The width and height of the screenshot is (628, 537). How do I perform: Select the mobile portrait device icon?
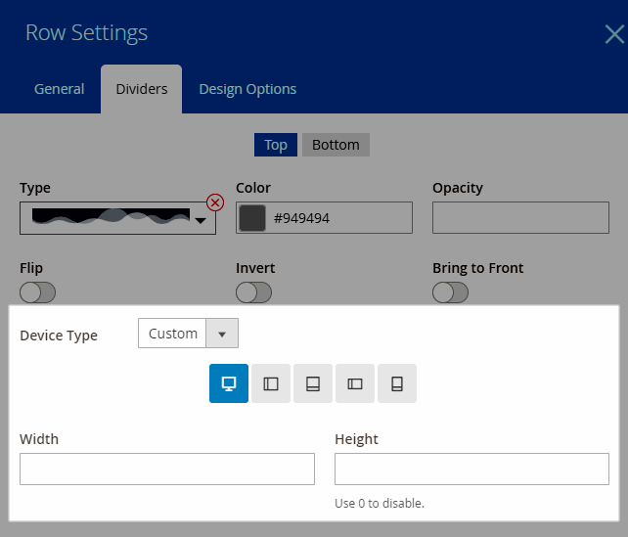click(x=397, y=383)
